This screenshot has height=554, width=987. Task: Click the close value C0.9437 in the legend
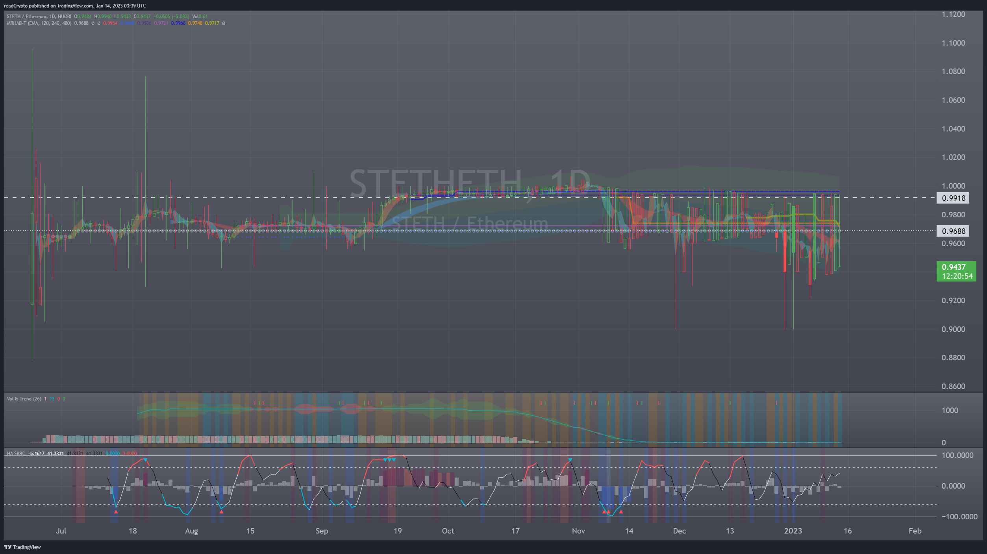click(142, 17)
